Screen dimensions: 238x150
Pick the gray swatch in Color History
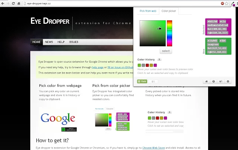[143, 65]
